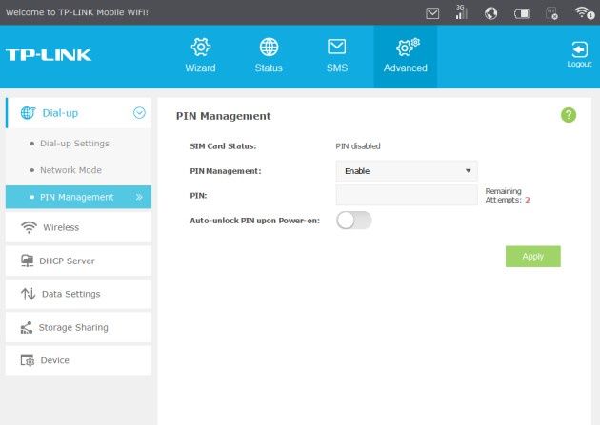Click the Wireless WiFi icon
Viewport: 600px width, 425px height.
click(x=29, y=227)
